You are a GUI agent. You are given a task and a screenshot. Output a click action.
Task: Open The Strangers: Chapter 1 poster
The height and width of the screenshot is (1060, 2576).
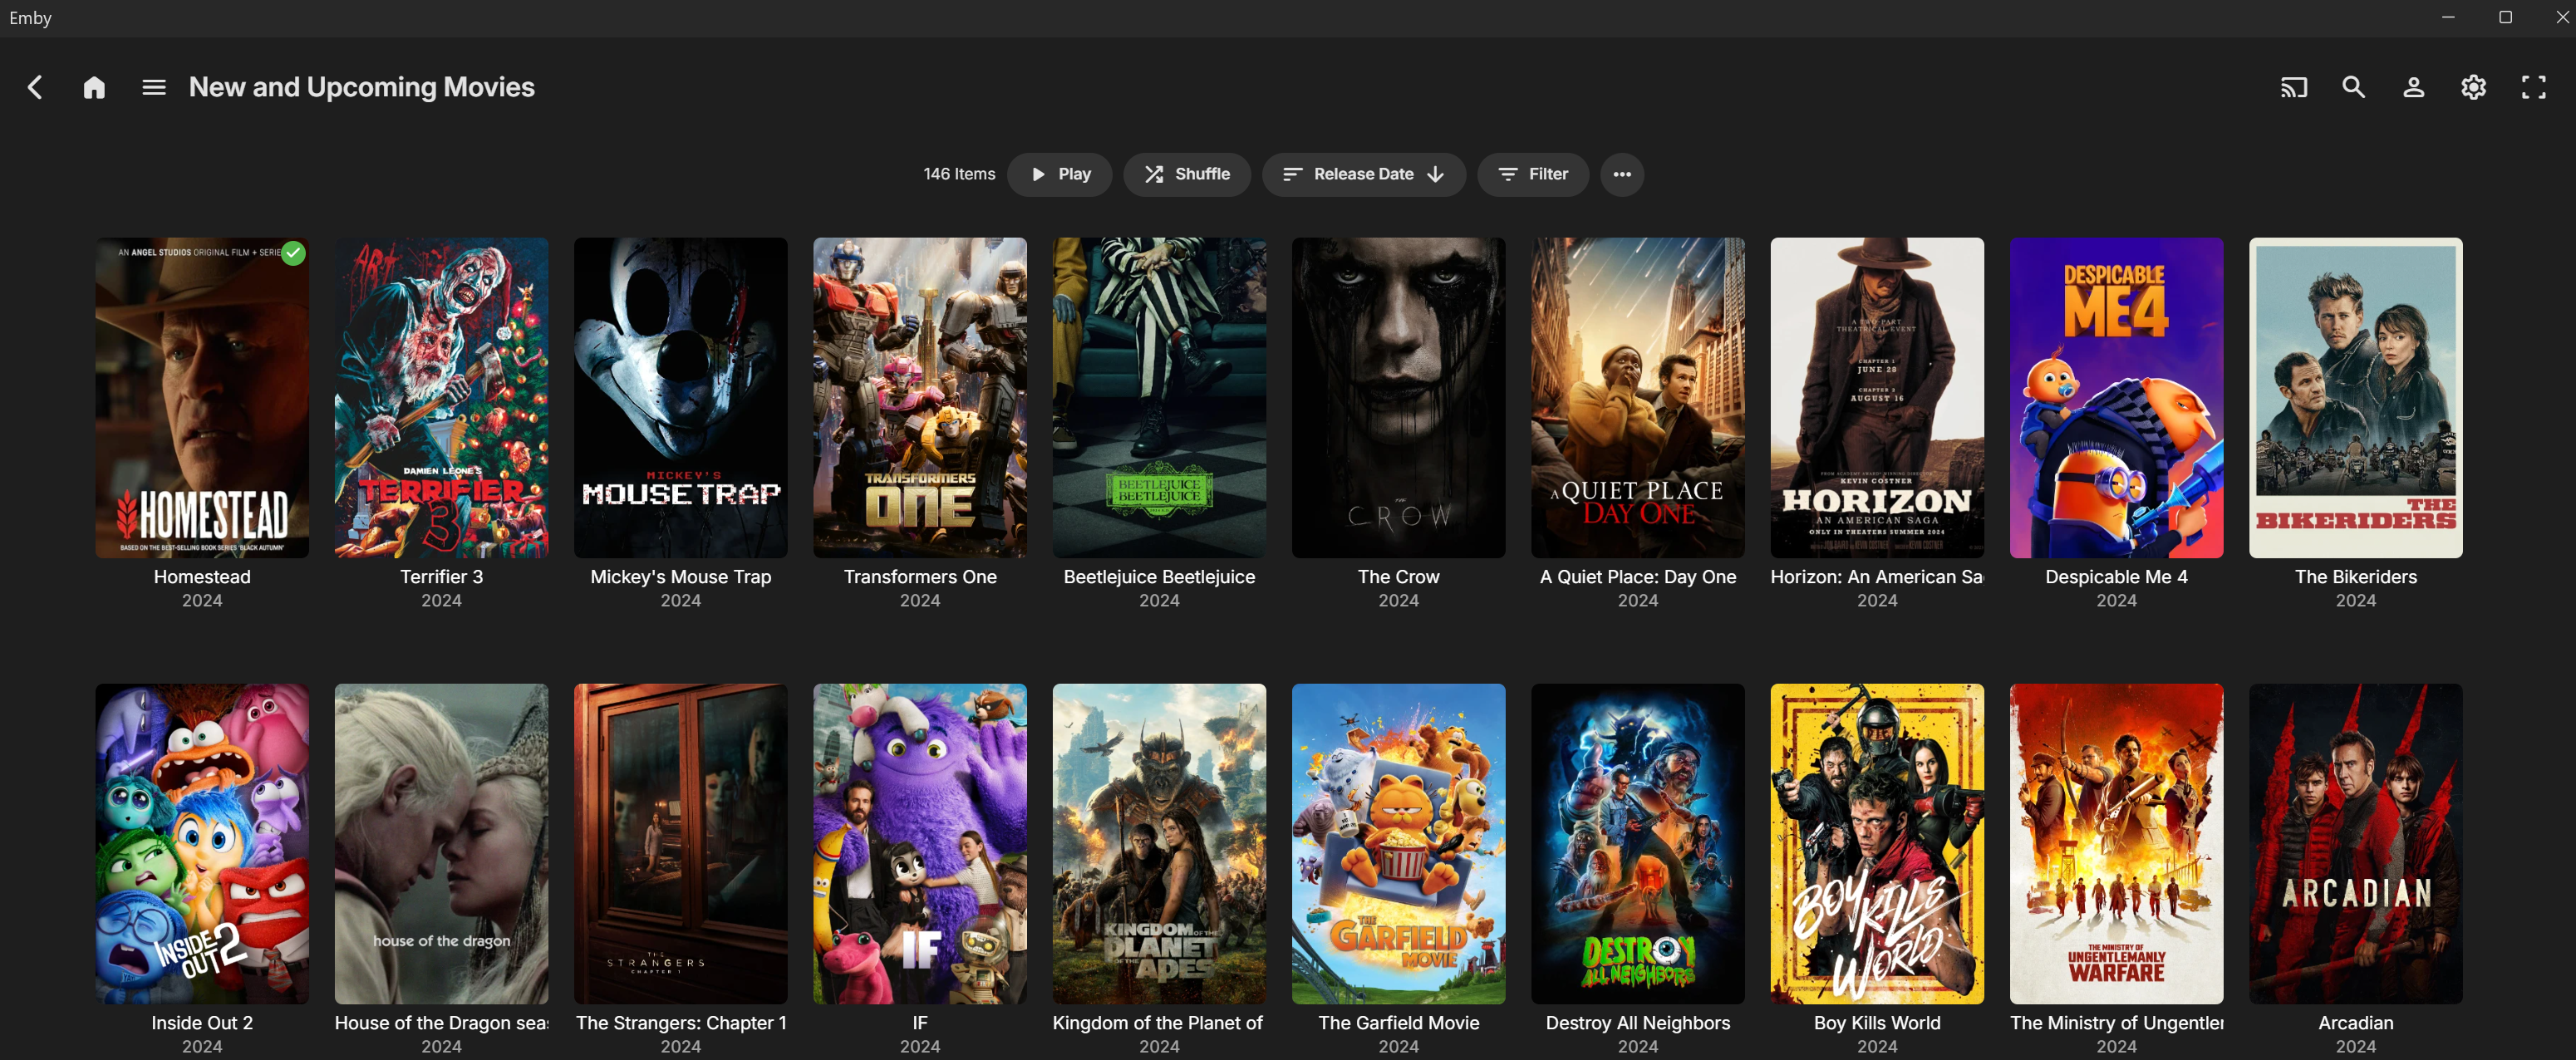[681, 843]
